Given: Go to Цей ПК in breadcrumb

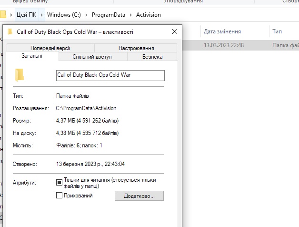Looking at the screenshot, I should click(27, 15).
